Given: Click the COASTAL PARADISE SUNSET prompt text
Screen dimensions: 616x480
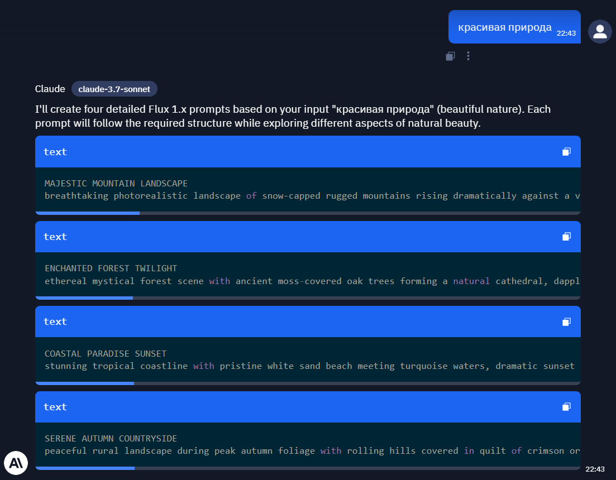Looking at the screenshot, I should point(106,354).
